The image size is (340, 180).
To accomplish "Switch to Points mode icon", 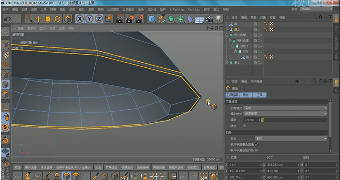I will click(5, 75).
